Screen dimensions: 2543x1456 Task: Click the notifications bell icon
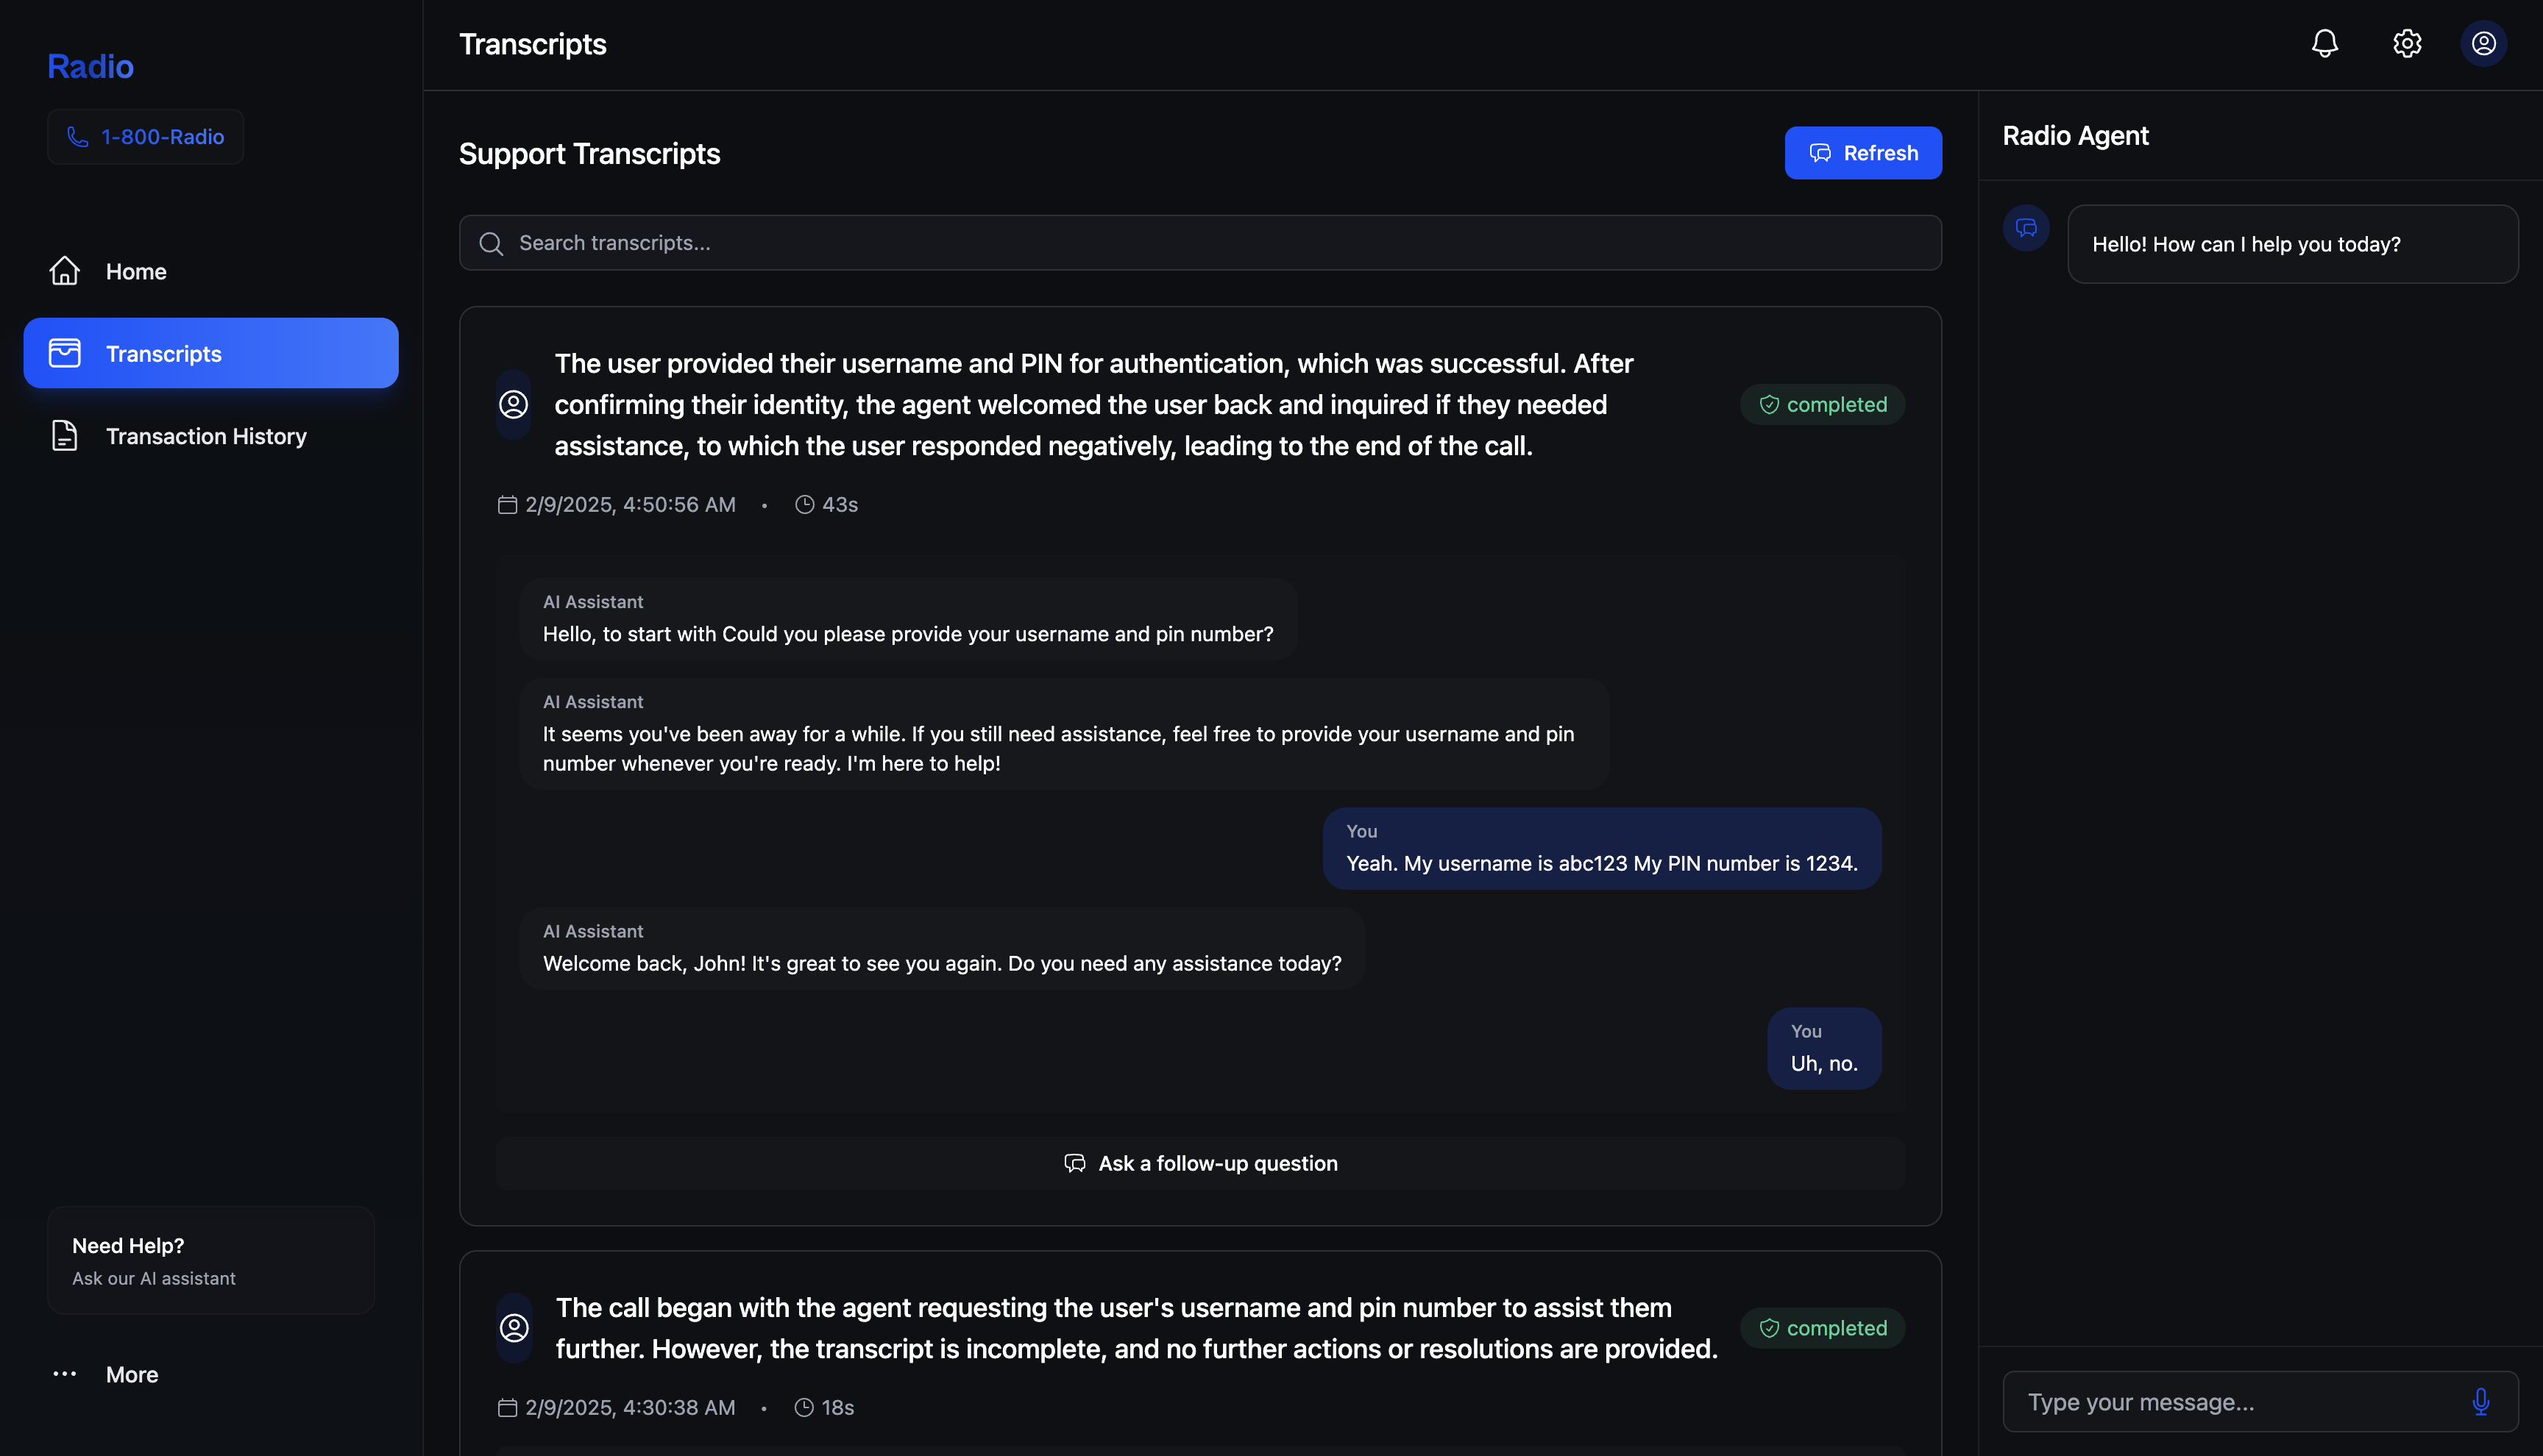click(2324, 44)
